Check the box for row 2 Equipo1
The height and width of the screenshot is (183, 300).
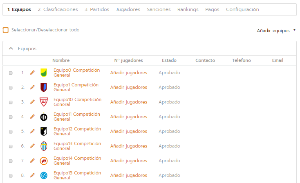(11, 88)
